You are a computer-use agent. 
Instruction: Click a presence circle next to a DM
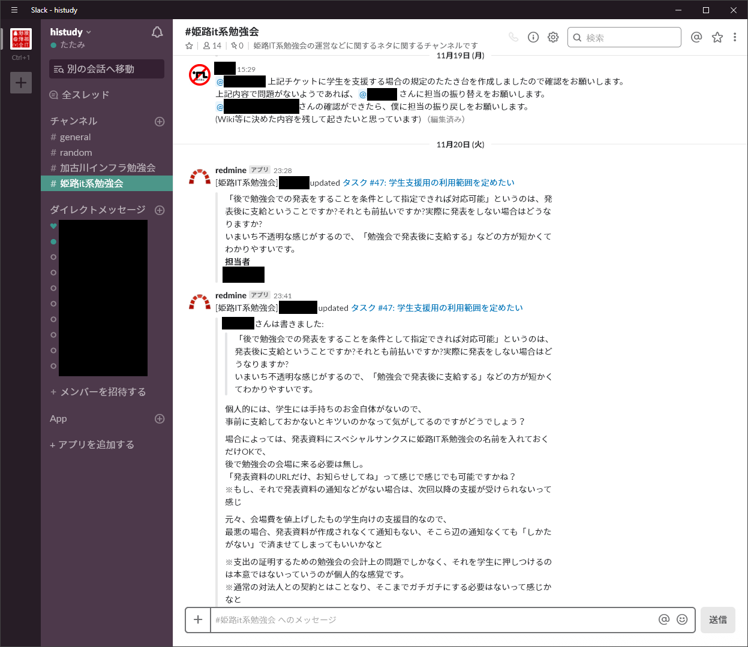[x=53, y=256]
